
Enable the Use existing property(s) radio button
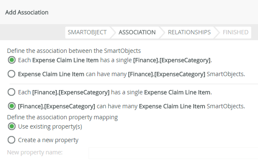point(11,126)
